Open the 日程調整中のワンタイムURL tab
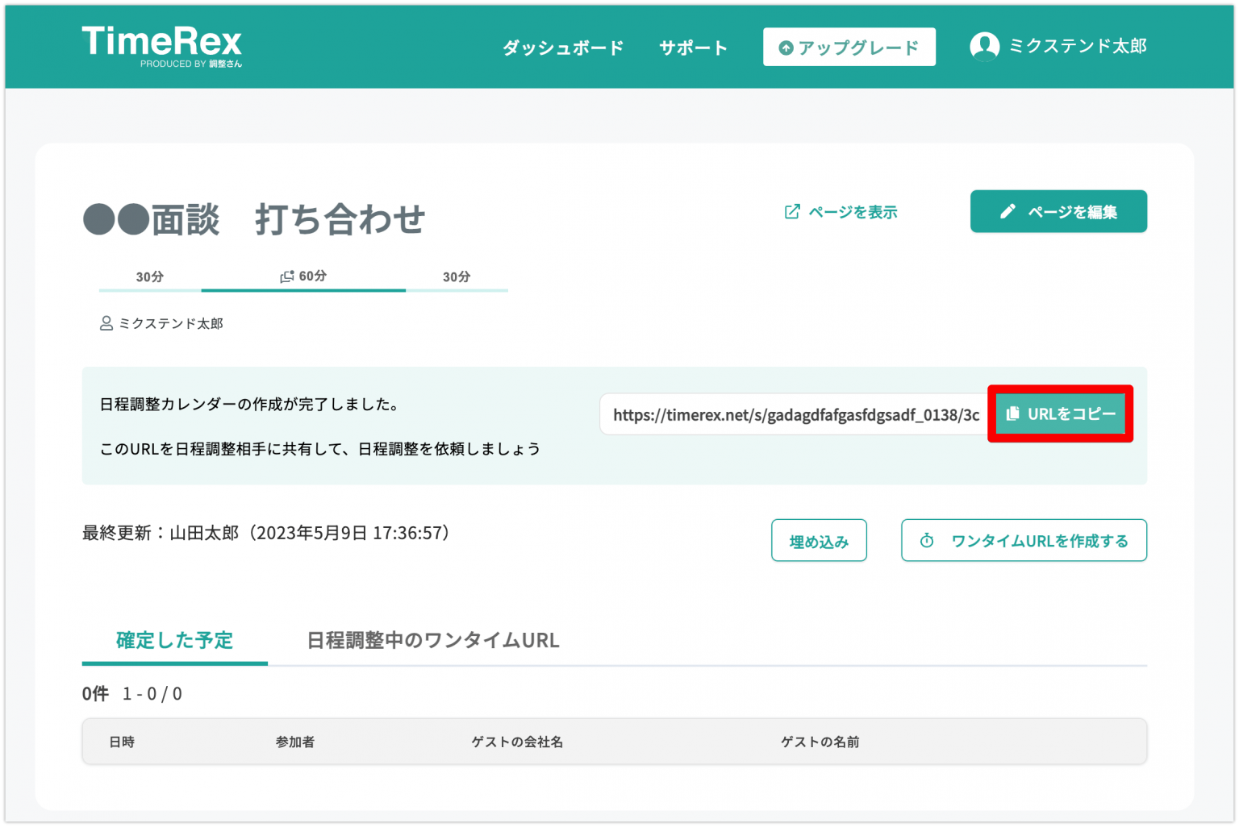The image size is (1239, 827). [432, 641]
